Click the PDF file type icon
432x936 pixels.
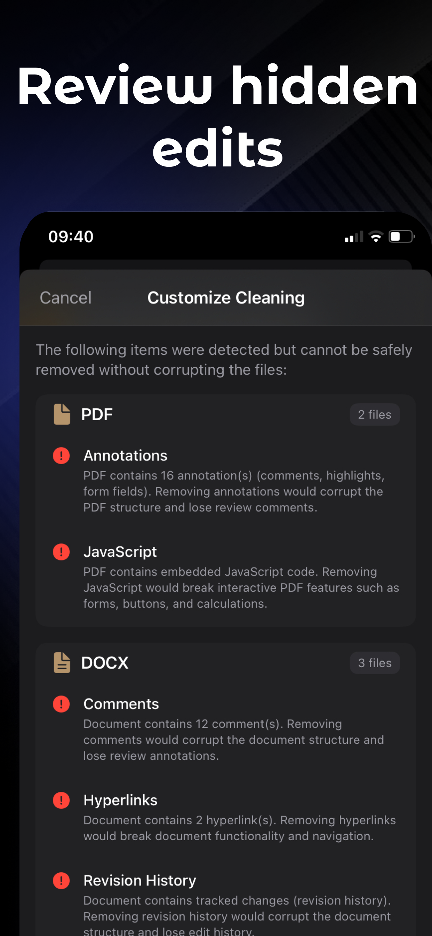pyautogui.click(x=61, y=414)
